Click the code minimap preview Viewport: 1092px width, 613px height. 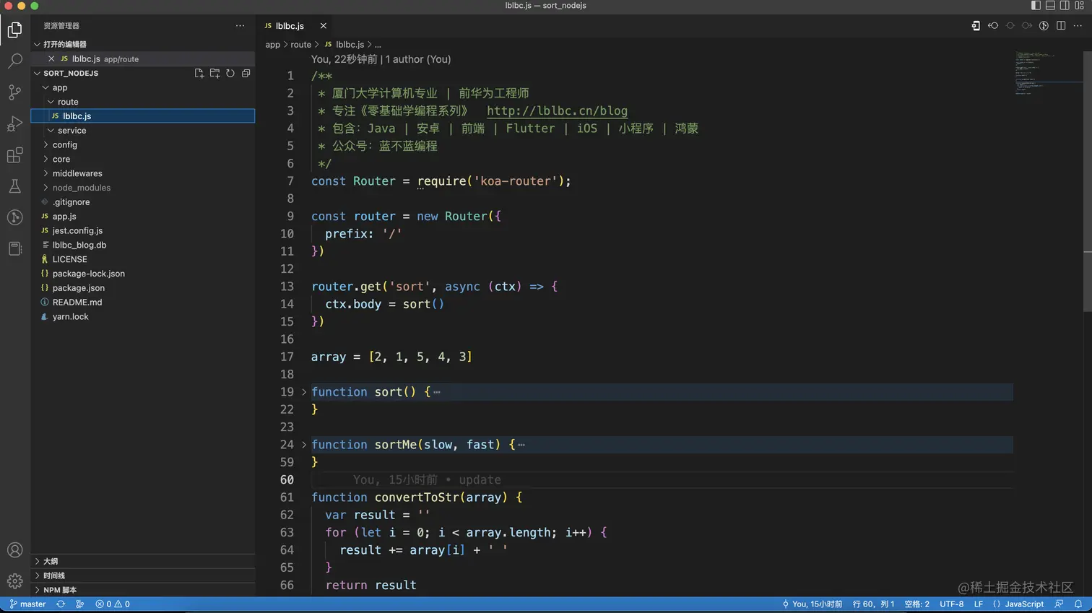(1047, 72)
